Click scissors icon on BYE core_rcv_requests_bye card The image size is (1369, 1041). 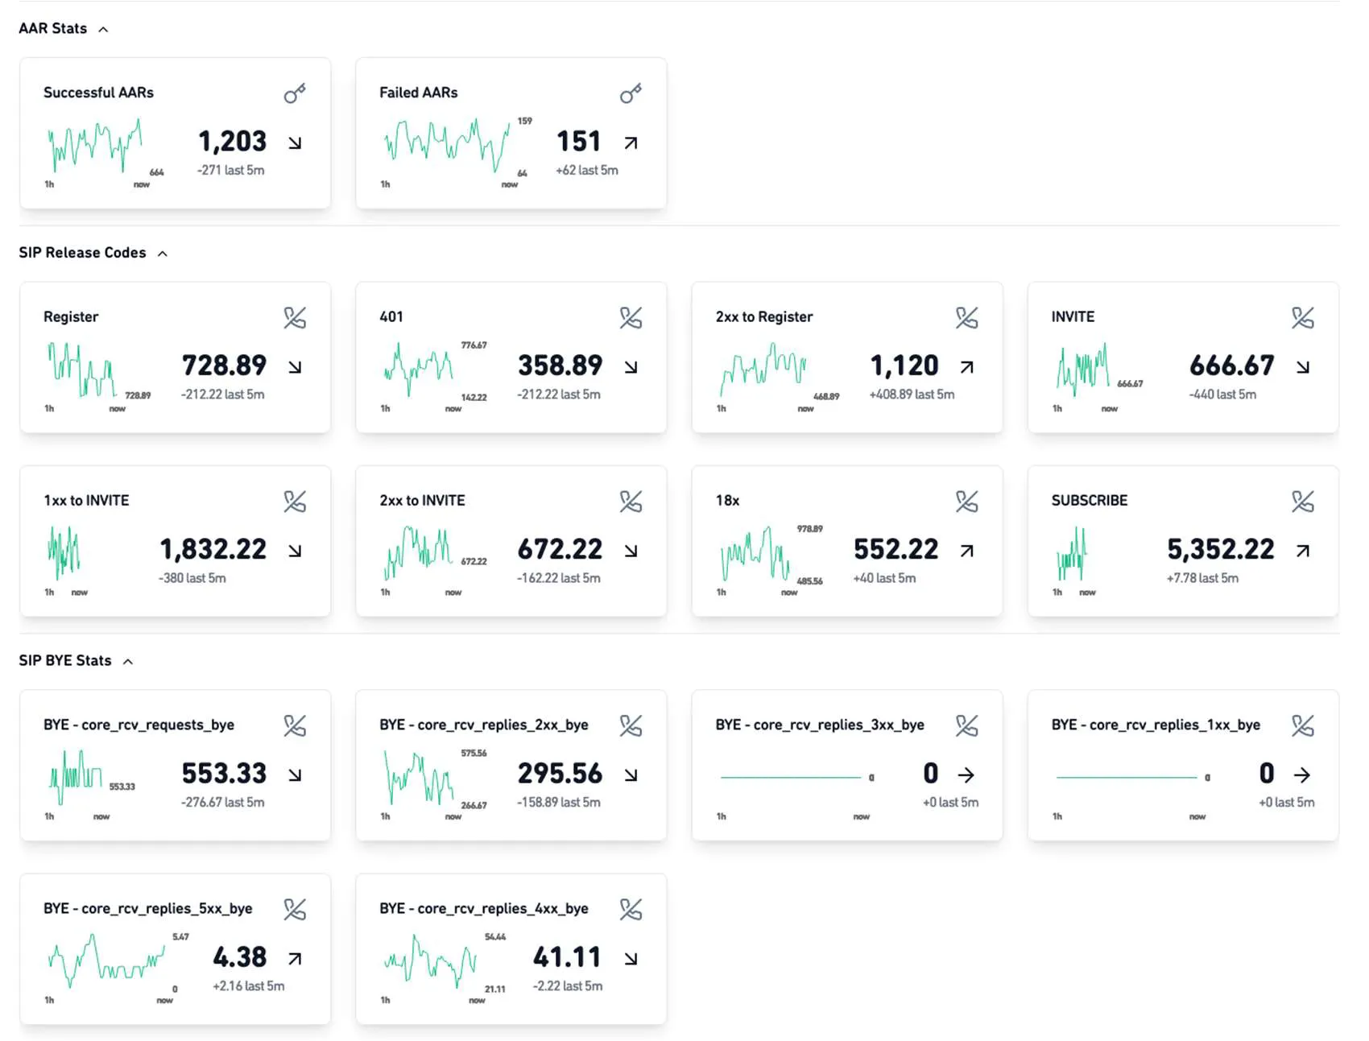pos(295,725)
